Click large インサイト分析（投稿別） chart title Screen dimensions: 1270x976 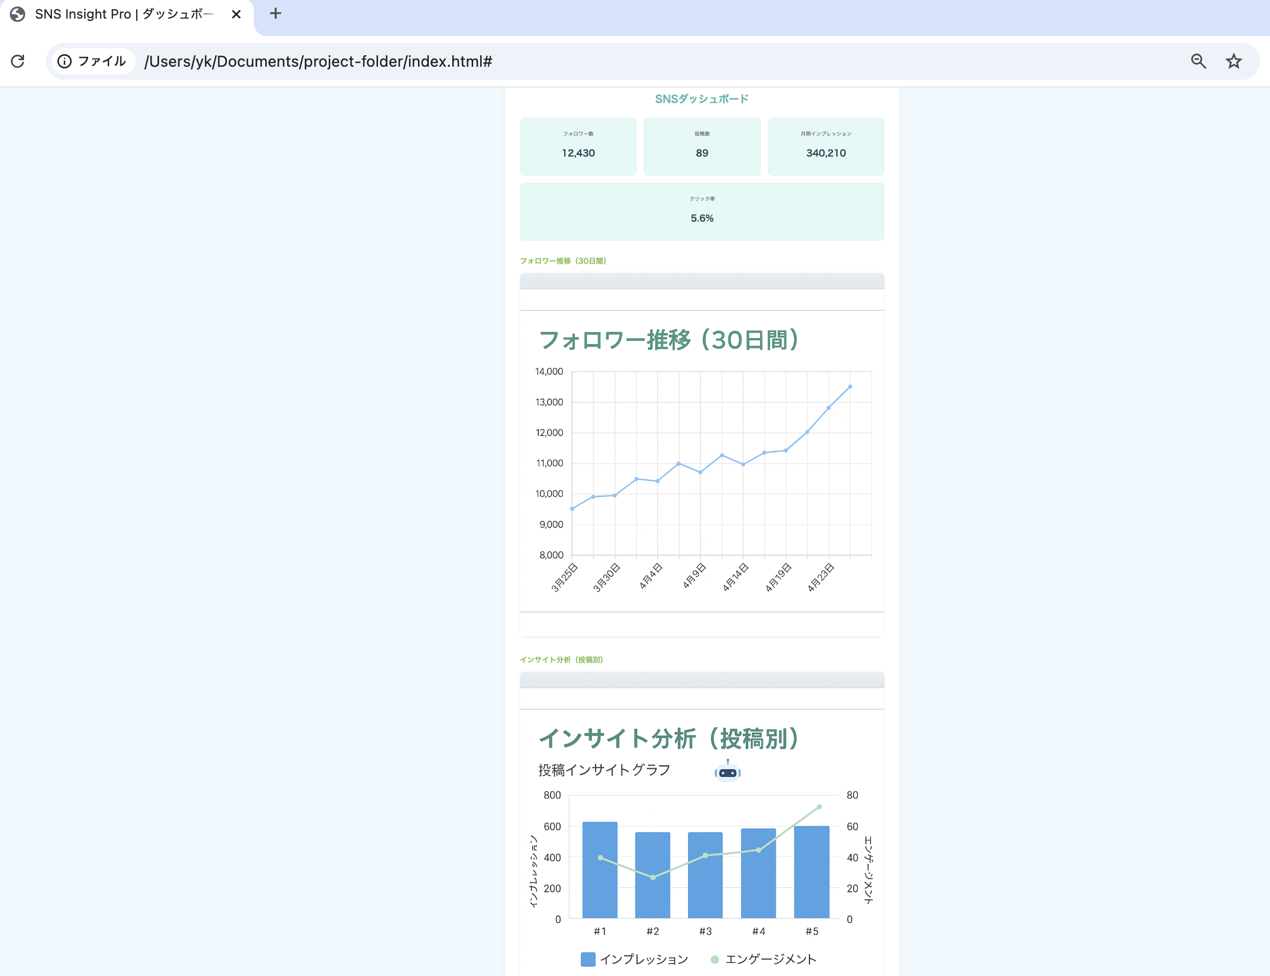(x=669, y=739)
